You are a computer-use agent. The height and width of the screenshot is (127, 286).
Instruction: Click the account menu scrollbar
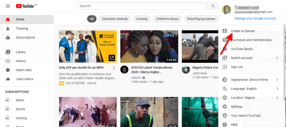click(x=284, y=63)
